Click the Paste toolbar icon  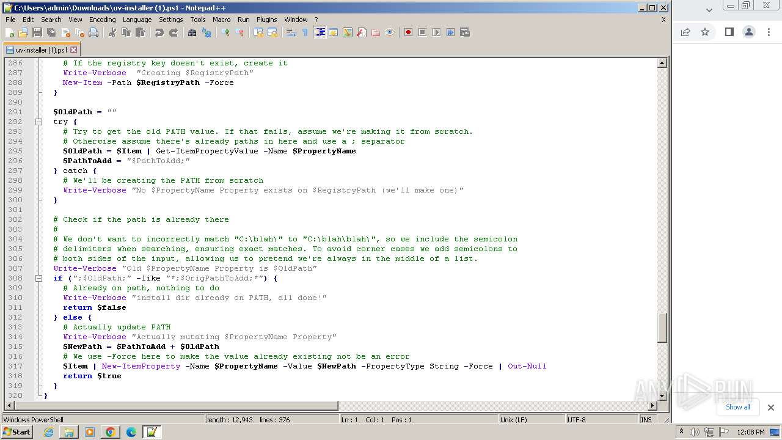pos(141,32)
